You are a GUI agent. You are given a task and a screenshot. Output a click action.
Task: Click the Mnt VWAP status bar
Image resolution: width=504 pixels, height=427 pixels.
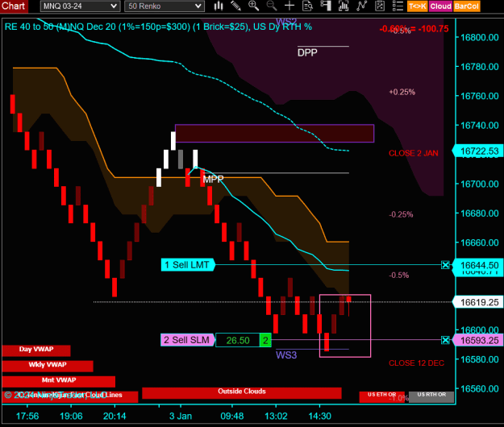59,381
